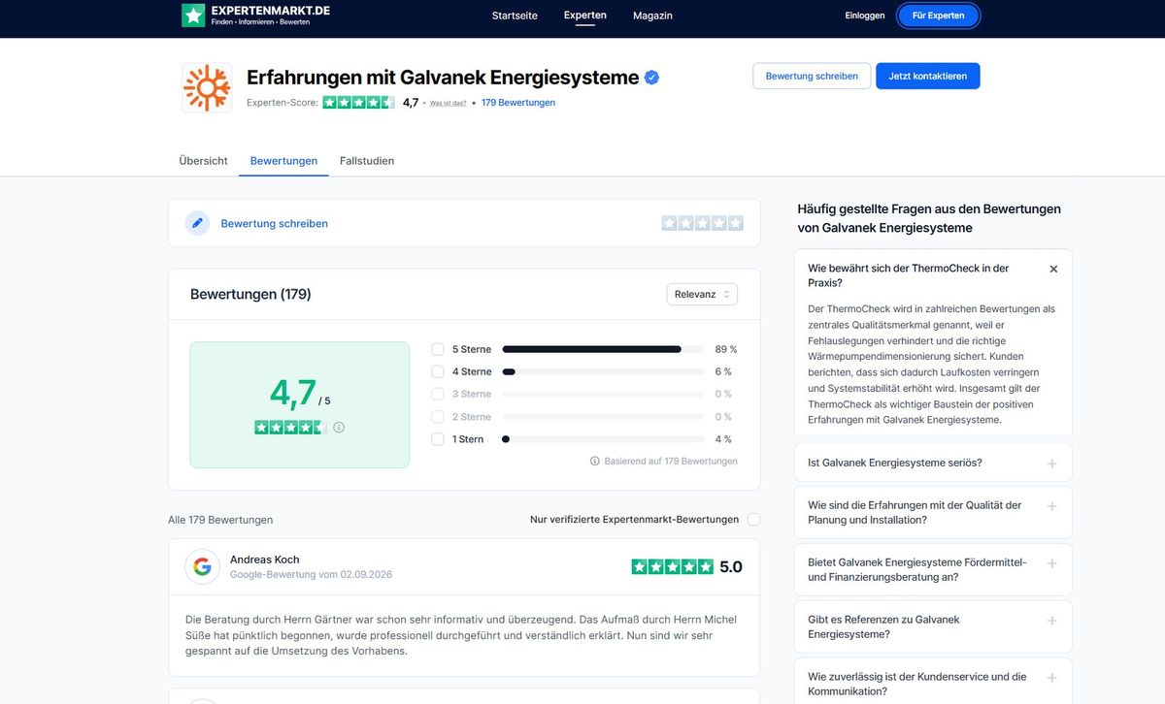The width and height of the screenshot is (1165, 704).
Task: Tick the 3 Sterne filter checkbox
Action: point(438,394)
